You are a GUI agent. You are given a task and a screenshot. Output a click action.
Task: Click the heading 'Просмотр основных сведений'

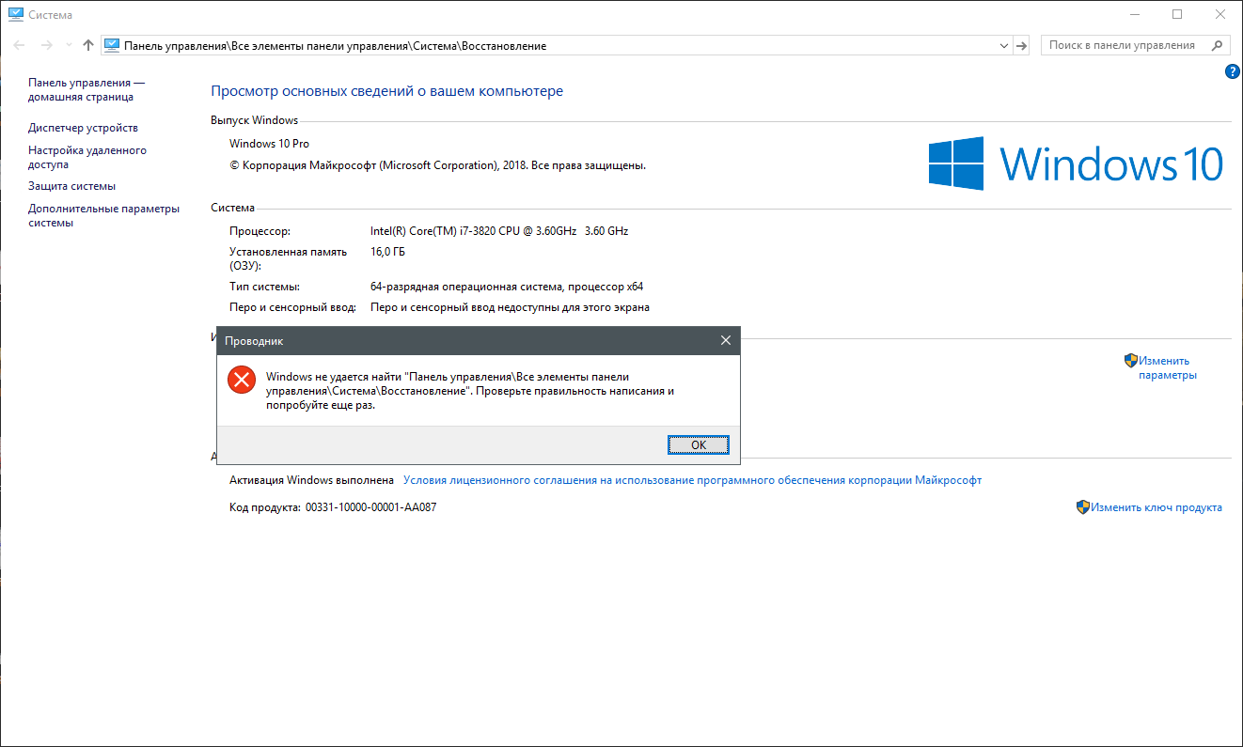click(x=386, y=91)
